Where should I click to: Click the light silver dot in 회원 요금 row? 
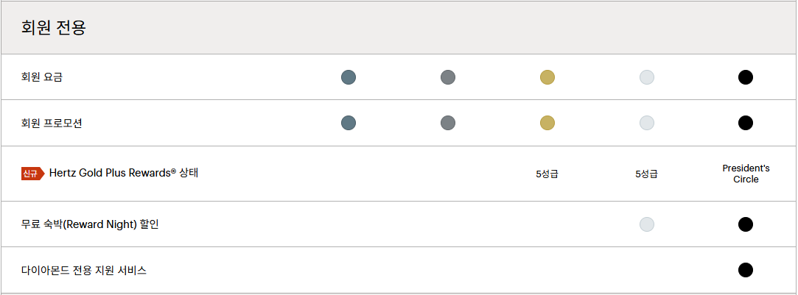[x=647, y=77]
